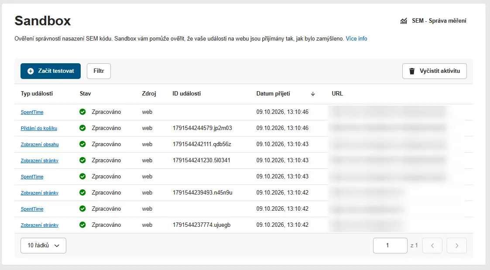Screen dimensions: 490x270
Task: Sort by Stav column header
Action: [x=86, y=93]
